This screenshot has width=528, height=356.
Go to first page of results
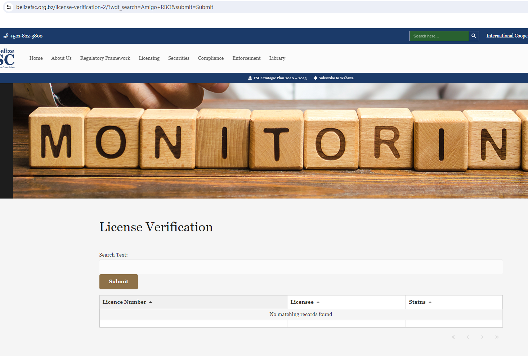(x=453, y=337)
